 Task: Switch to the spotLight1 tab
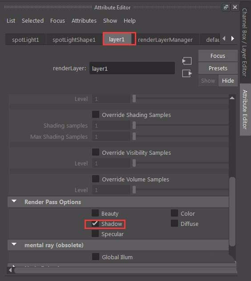pyautogui.click(x=25, y=40)
